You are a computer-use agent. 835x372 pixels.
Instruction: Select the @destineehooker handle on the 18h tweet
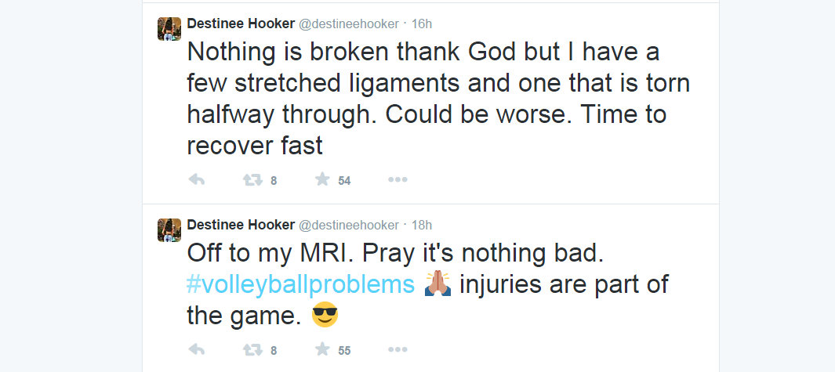coord(348,225)
